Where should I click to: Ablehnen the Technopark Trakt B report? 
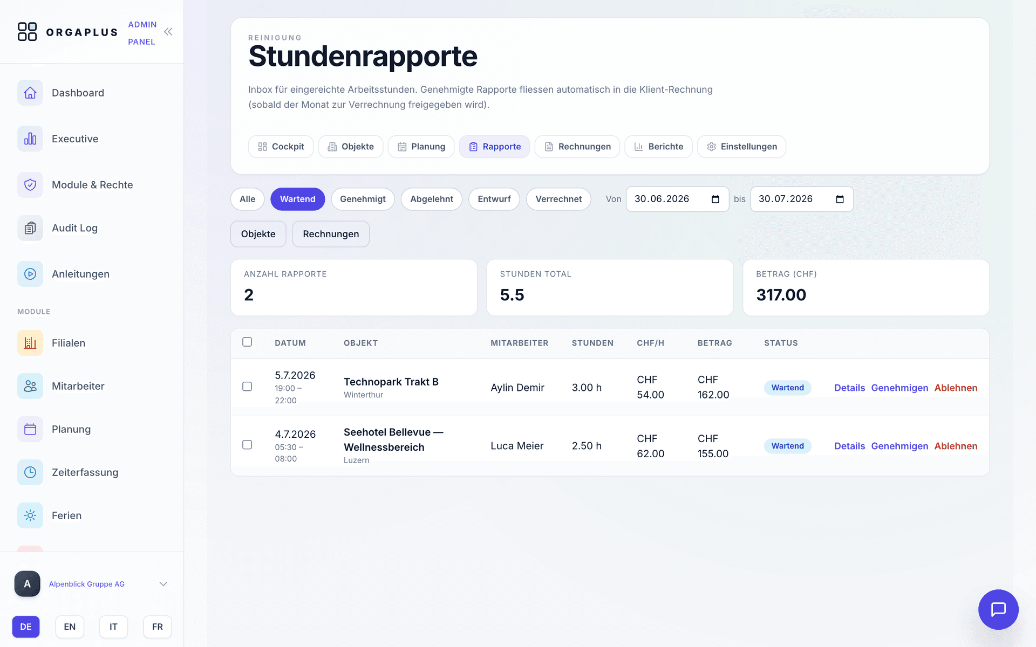[x=956, y=388]
